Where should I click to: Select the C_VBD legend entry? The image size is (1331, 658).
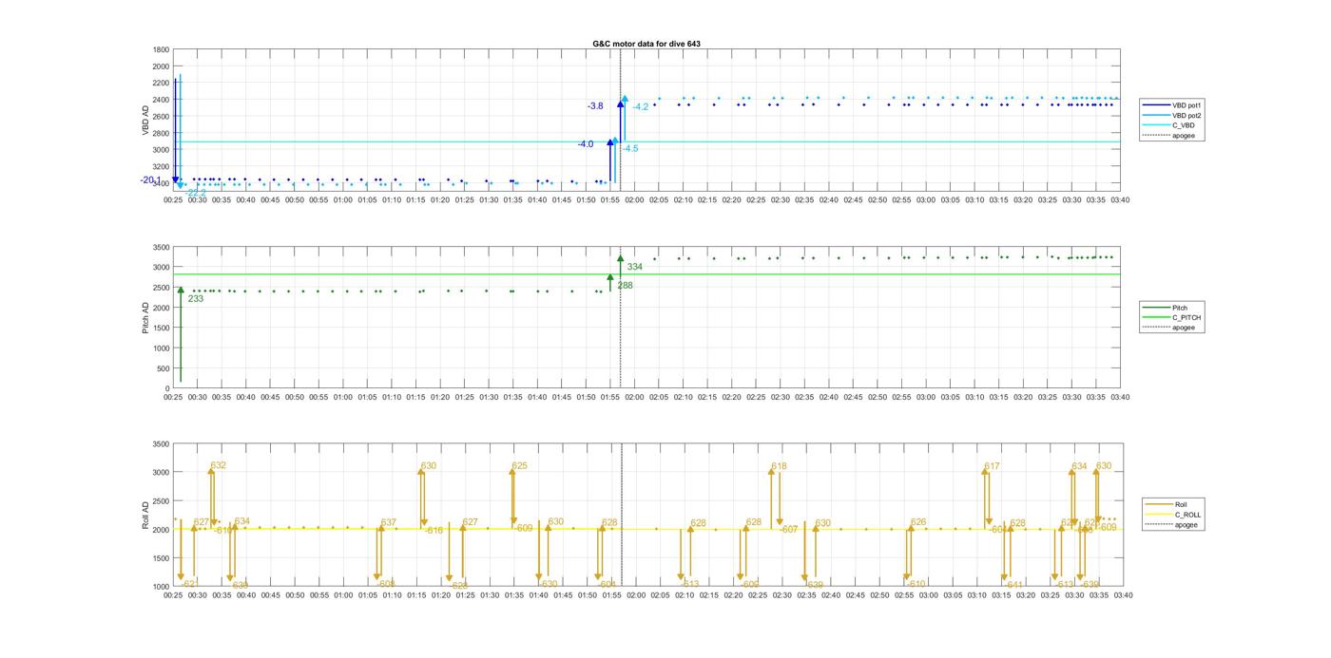1168,125
